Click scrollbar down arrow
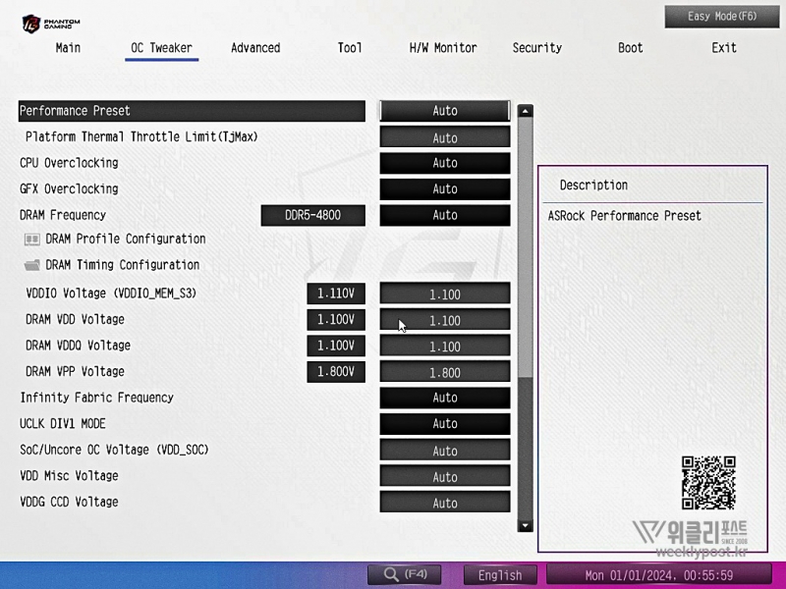Viewport: 786px width, 589px height. (x=525, y=525)
